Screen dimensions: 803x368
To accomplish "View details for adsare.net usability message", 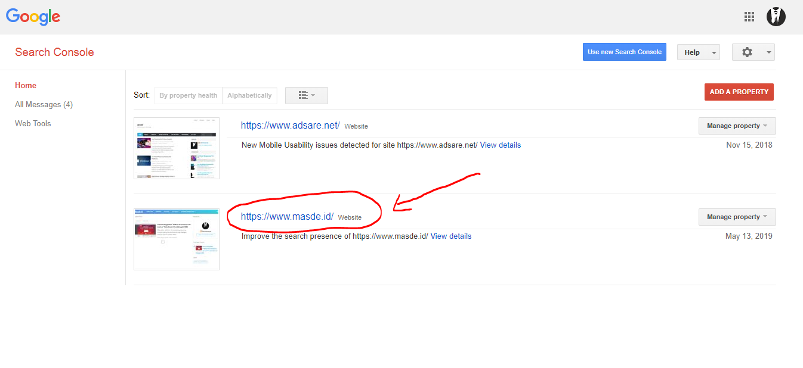I will click(500, 145).
